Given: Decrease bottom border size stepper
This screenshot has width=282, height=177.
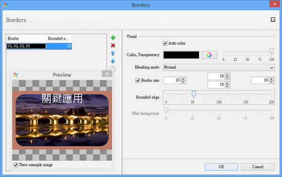Looking at the screenshot, I should (x=227, y=86).
